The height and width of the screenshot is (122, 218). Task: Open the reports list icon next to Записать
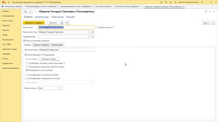coord(62,23)
